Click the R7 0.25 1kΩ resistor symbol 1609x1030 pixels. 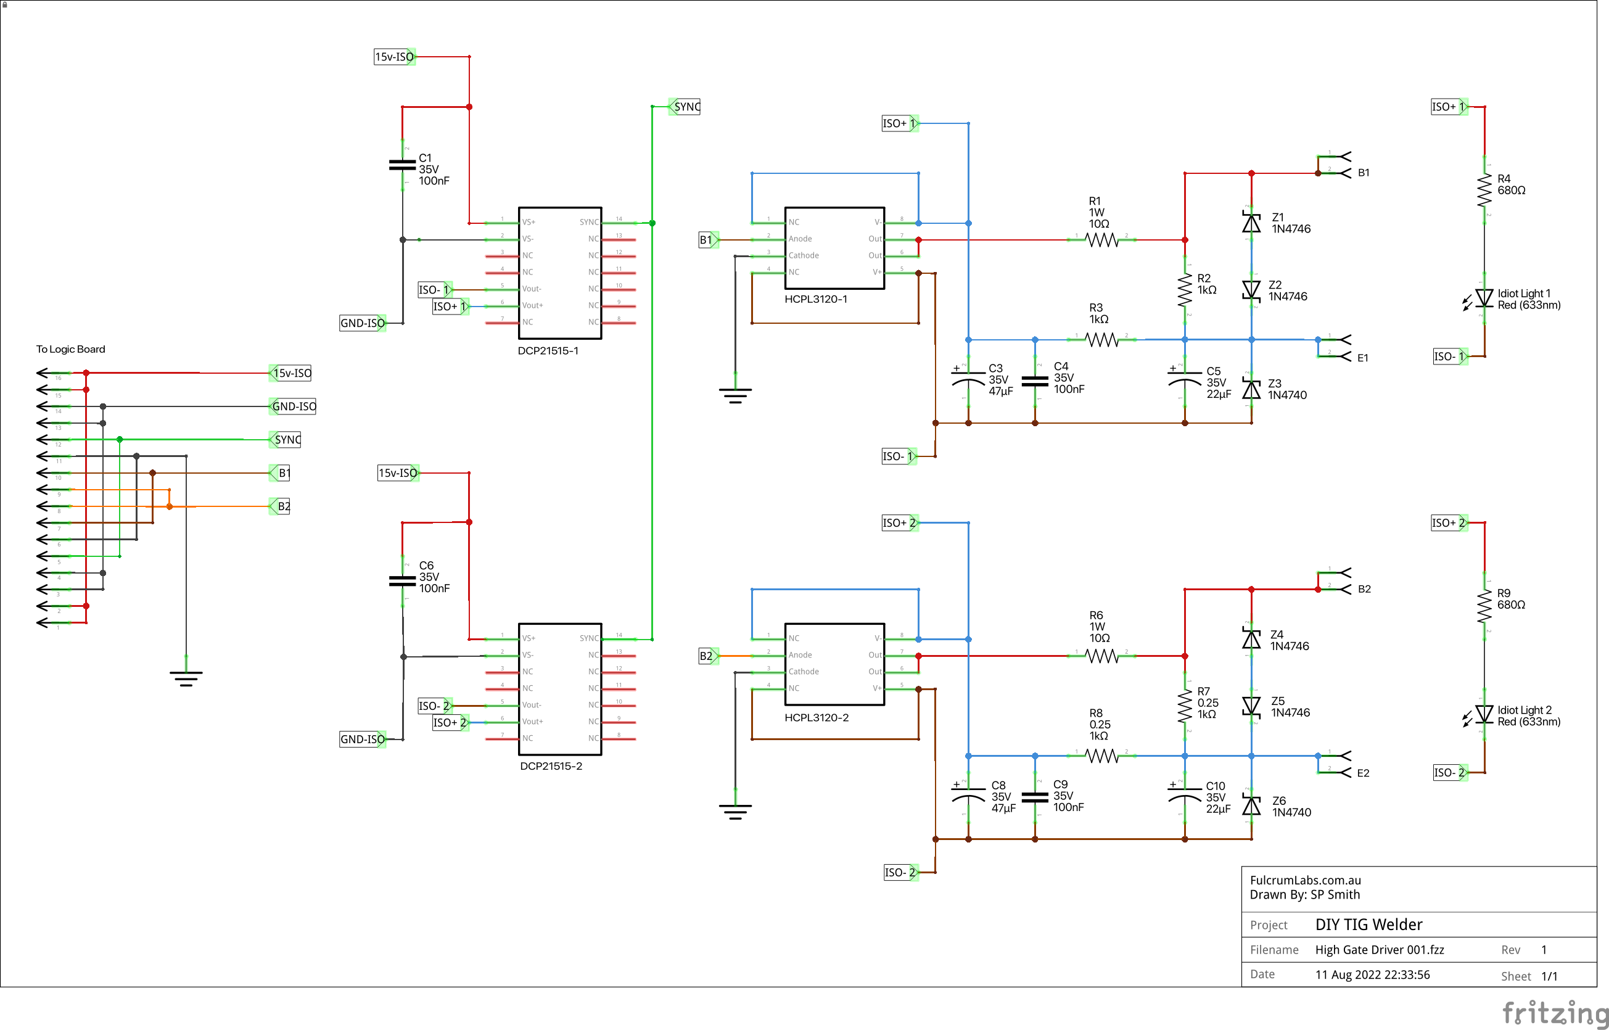point(1184,706)
